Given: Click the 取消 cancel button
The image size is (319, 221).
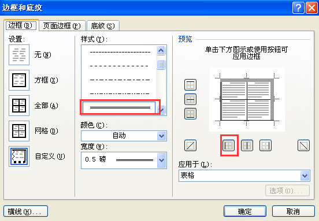Looking at the screenshot, I should pyautogui.click(x=294, y=211).
